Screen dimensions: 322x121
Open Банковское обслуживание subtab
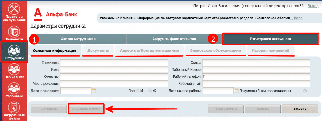pyautogui.click(x=215, y=51)
